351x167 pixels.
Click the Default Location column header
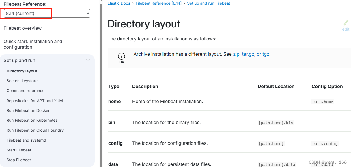[x=276, y=86]
